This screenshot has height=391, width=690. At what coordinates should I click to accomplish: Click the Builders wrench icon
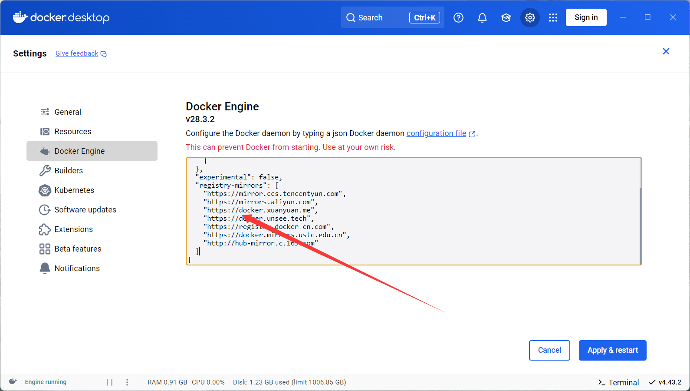click(x=45, y=171)
